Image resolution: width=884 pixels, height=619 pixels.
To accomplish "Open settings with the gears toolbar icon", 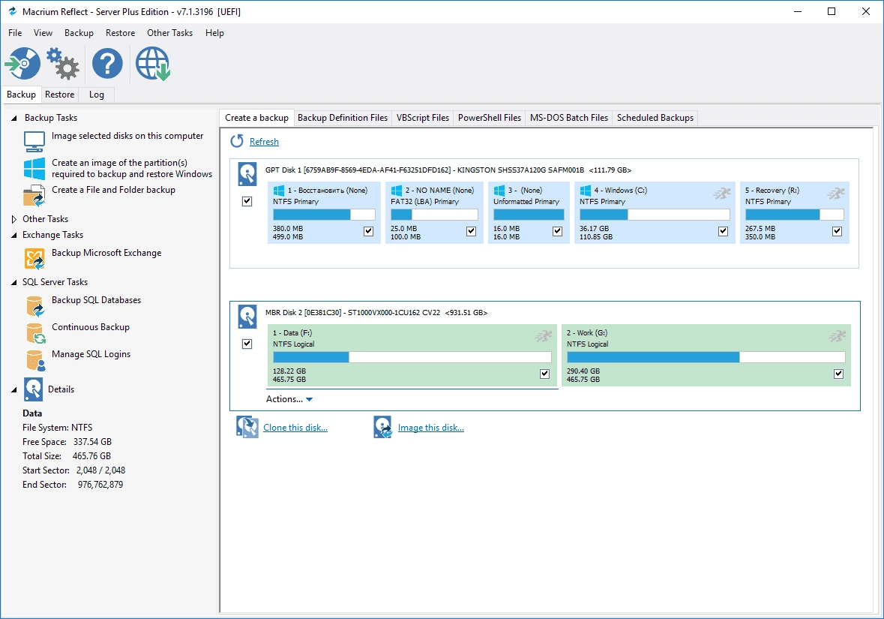I will 62,63.
